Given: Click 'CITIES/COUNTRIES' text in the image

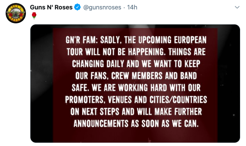Looking at the screenshot, I should click(178, 100).
